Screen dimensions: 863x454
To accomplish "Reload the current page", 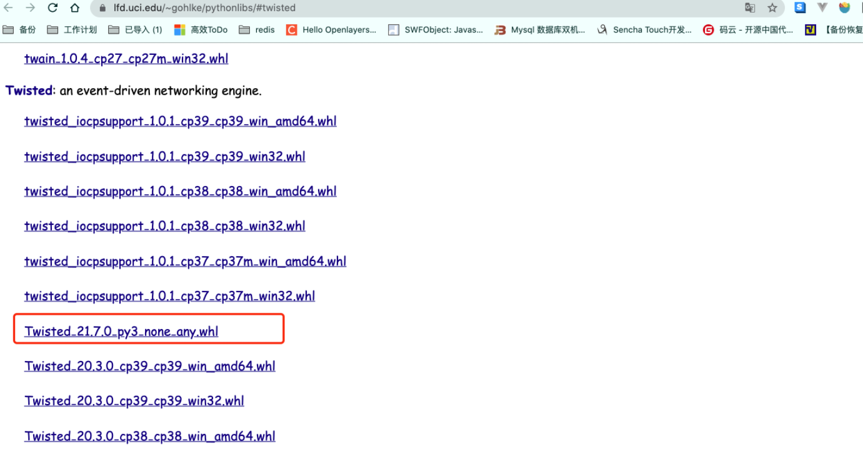I will pyautogui.click(x=52, y=9).
